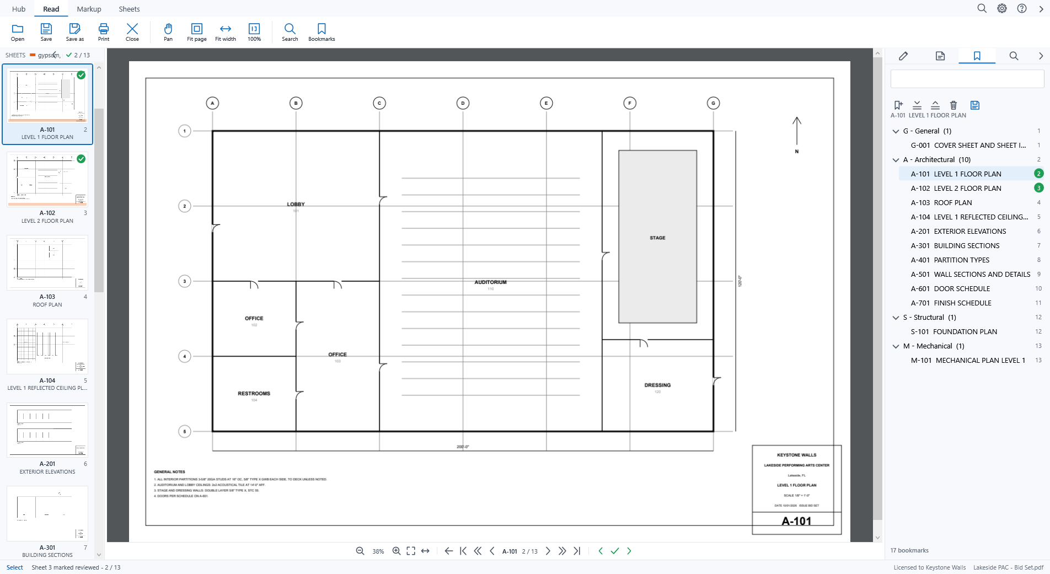Switch to the pencil markup panel tab

point(903,56)
